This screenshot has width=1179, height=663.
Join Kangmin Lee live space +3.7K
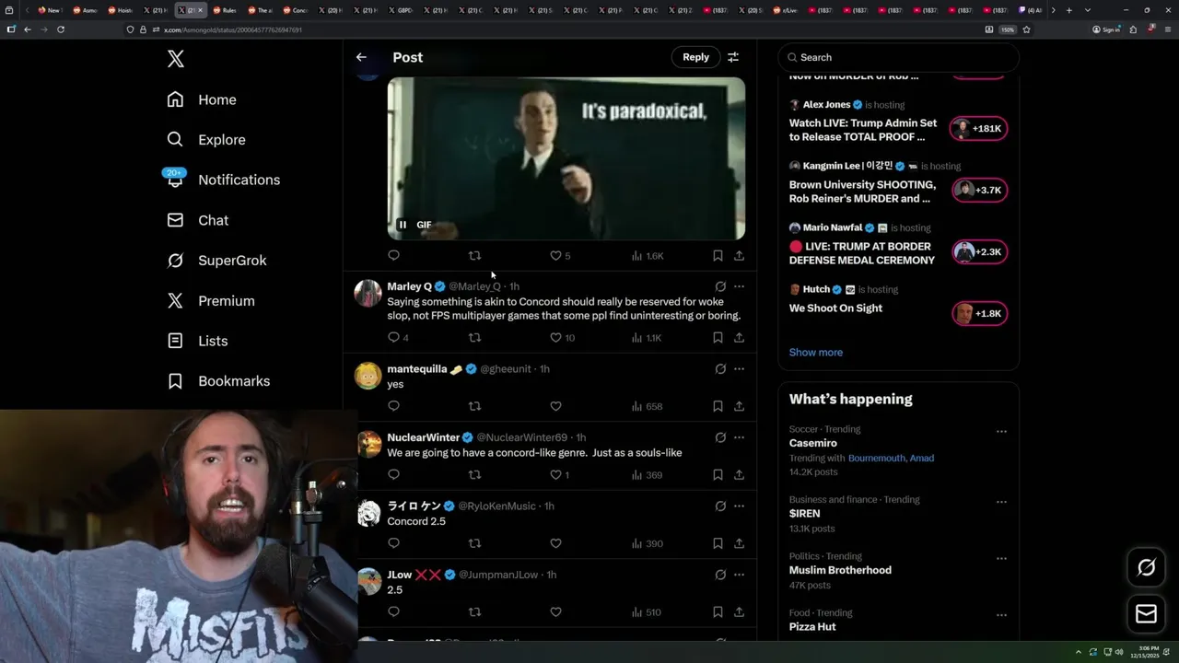click(x=979, y=190)
